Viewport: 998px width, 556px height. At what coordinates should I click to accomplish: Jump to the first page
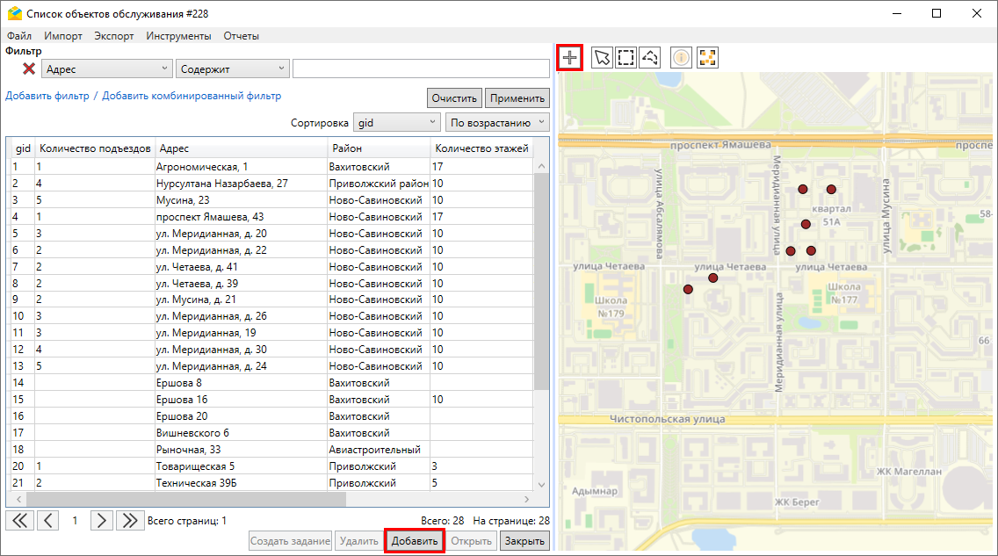click(x=18, y=520)
